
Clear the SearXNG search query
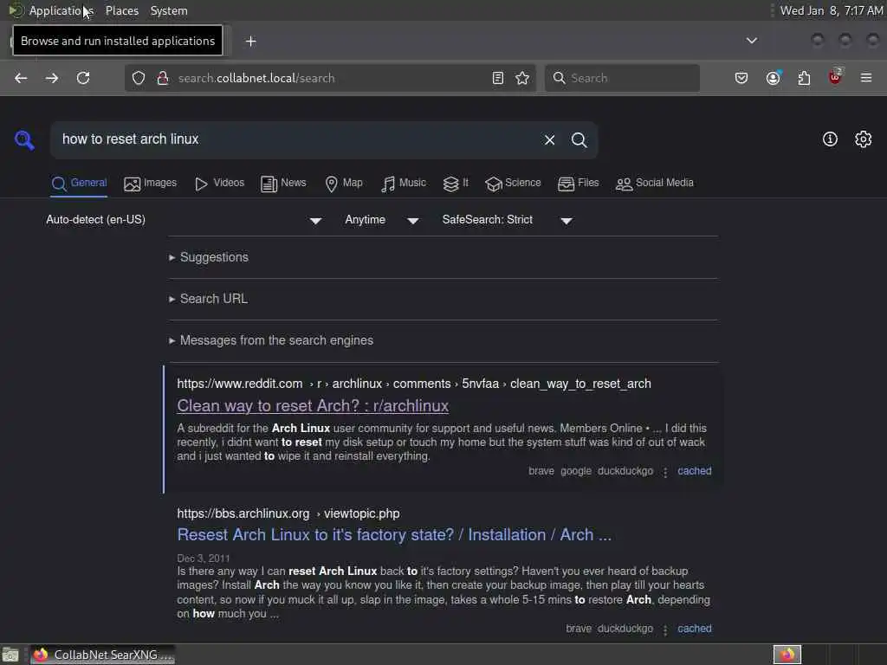(x=549, y=139)
